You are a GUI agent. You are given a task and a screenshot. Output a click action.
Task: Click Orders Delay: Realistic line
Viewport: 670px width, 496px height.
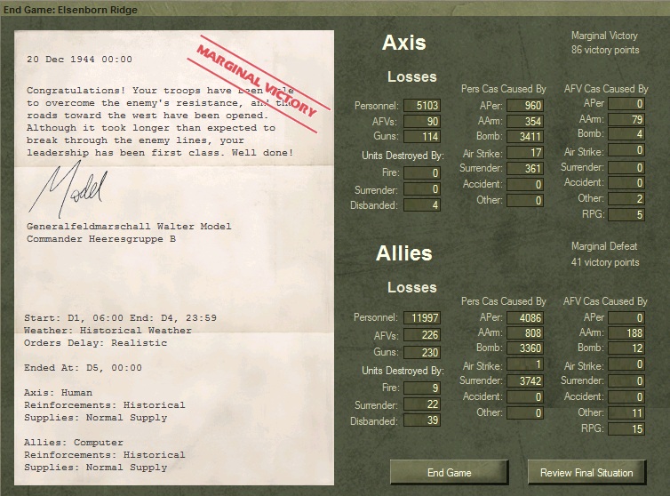click(95, 342)
